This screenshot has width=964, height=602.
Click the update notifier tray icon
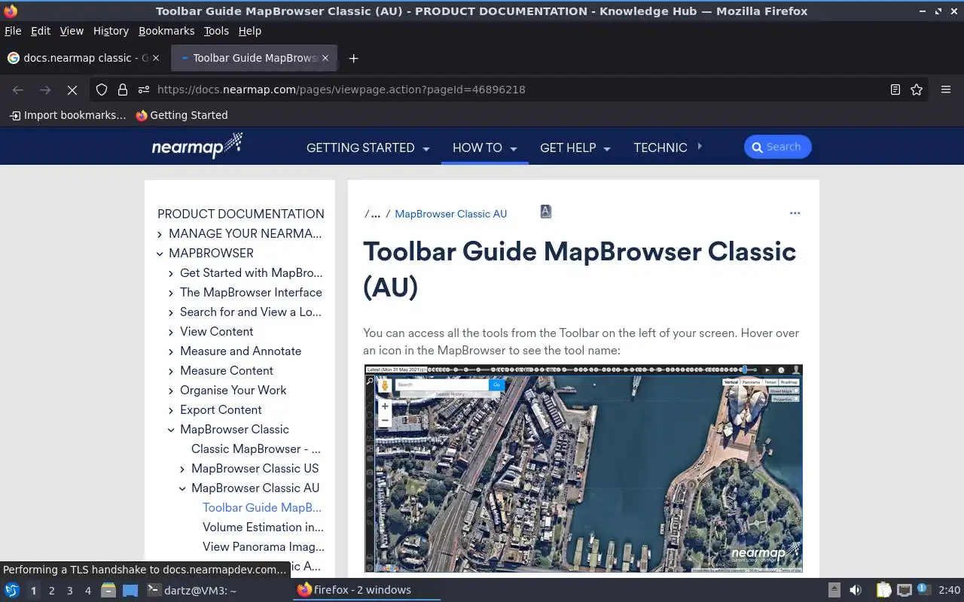924,589
